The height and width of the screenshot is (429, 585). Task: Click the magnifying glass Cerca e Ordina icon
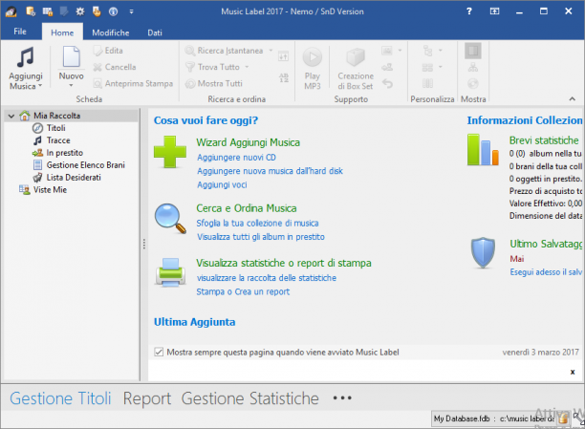pos(170,218)
